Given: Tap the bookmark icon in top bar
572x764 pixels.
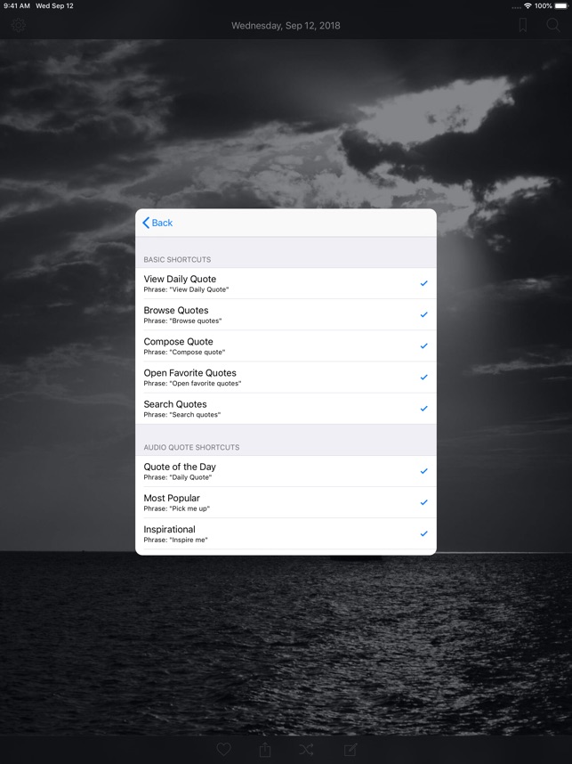Looking at the screenshot, I should pos(523,25).
